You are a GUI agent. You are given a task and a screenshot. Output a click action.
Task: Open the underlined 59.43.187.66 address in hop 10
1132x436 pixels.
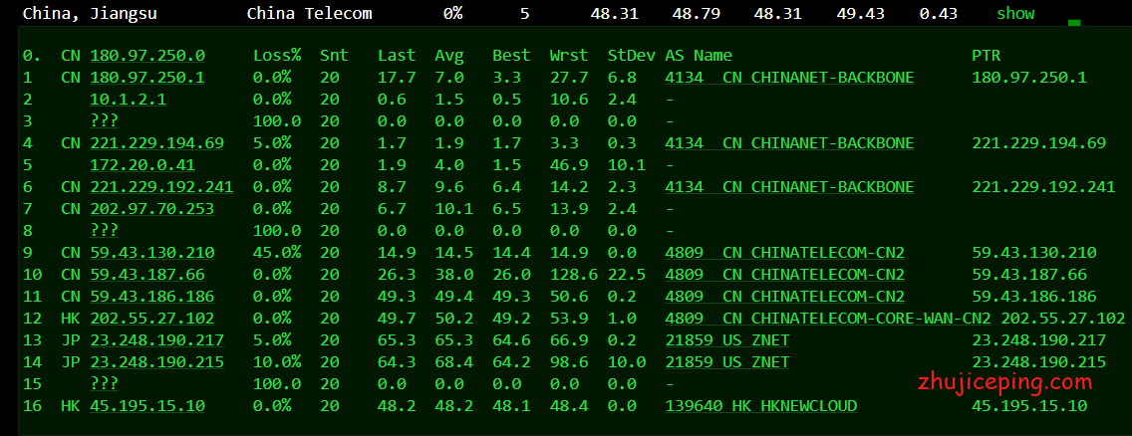pos(146,275)
